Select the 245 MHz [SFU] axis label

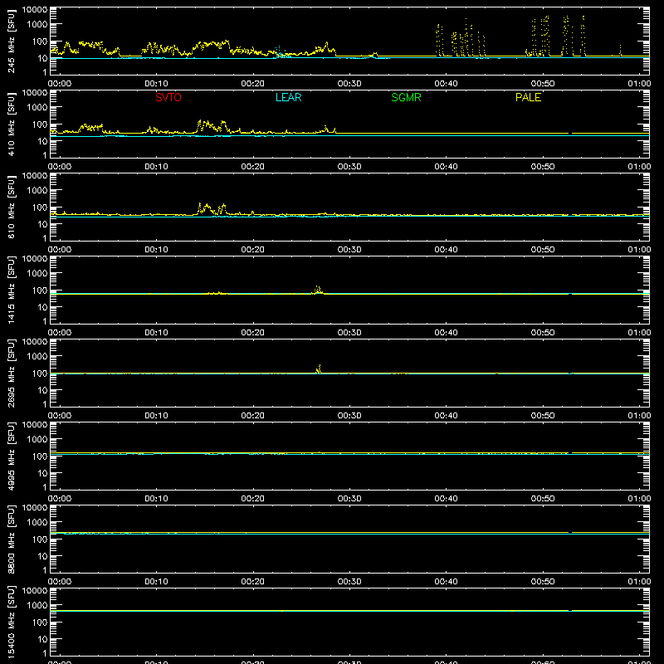click(x=11, y=41)
